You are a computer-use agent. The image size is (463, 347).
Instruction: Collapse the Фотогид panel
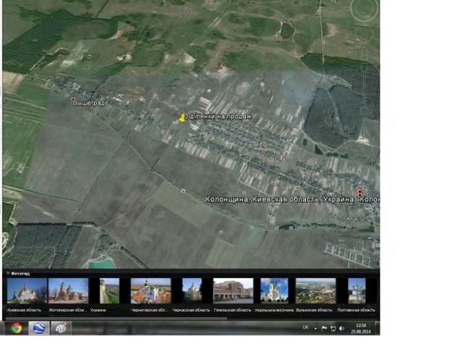7,273
